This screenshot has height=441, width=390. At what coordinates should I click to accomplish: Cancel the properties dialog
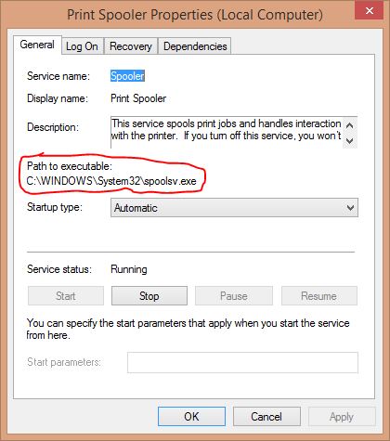point(266,416)
